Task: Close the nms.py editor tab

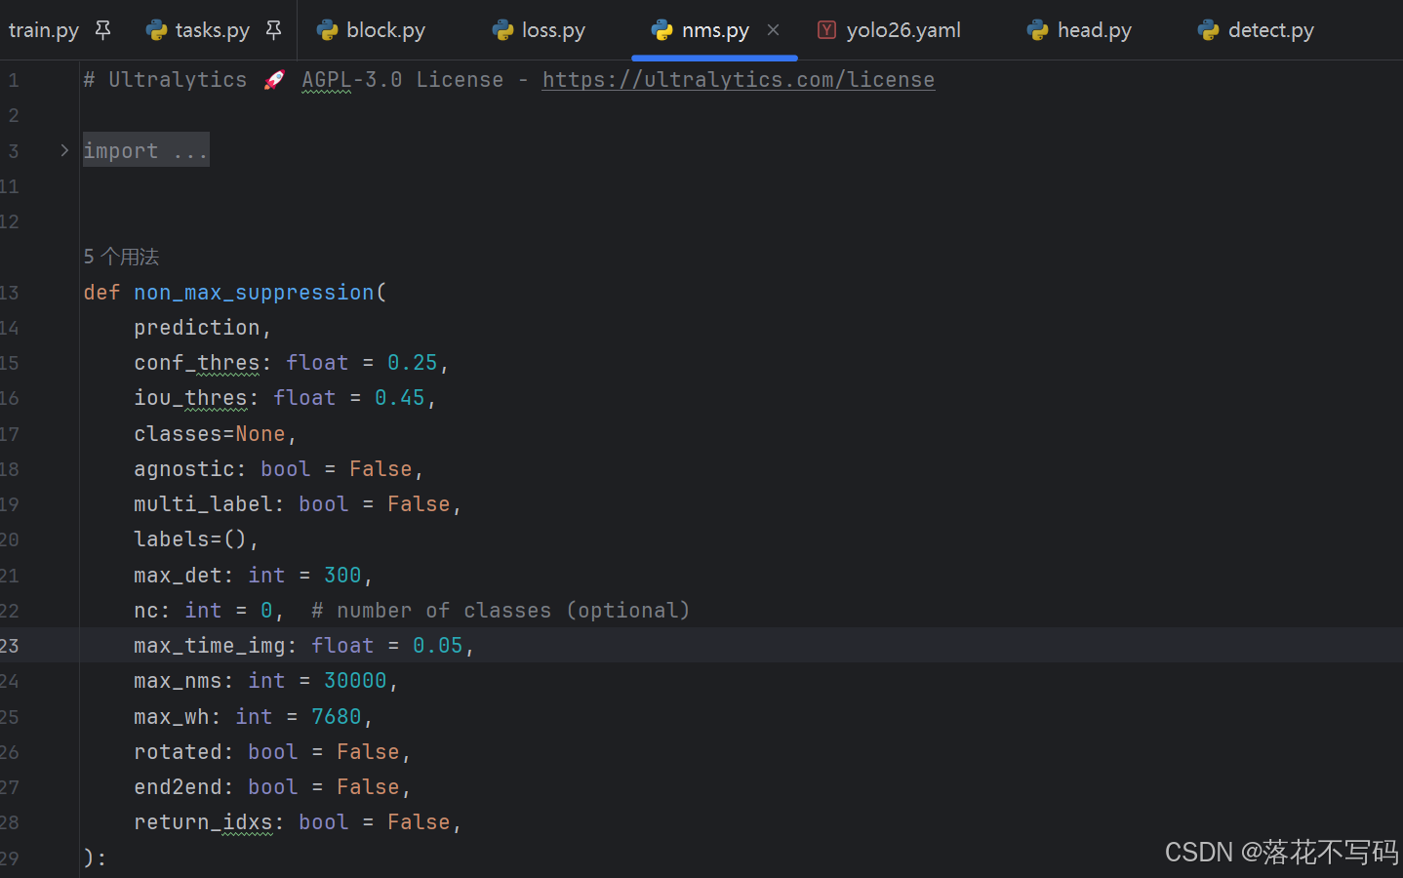Action: pos(773,30)
